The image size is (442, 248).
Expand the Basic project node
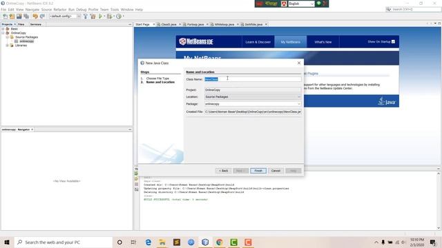pos(3,29)
